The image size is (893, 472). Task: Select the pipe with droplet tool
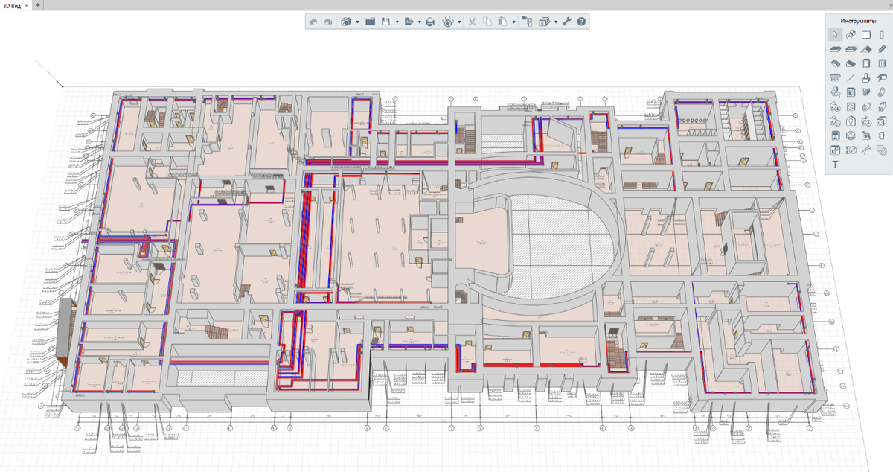[x=835, y=106]
